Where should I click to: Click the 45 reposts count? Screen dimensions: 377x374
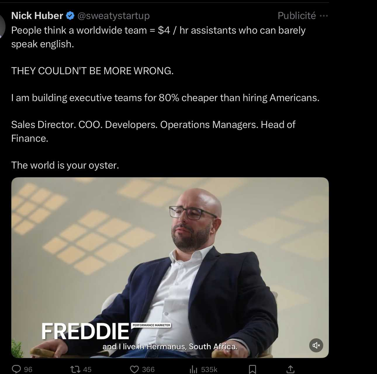(87, 370)
